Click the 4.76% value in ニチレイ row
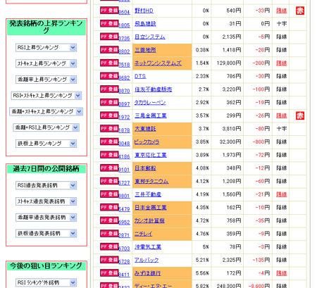The width and height of the screenshot is (317, 288). point(202,234)
